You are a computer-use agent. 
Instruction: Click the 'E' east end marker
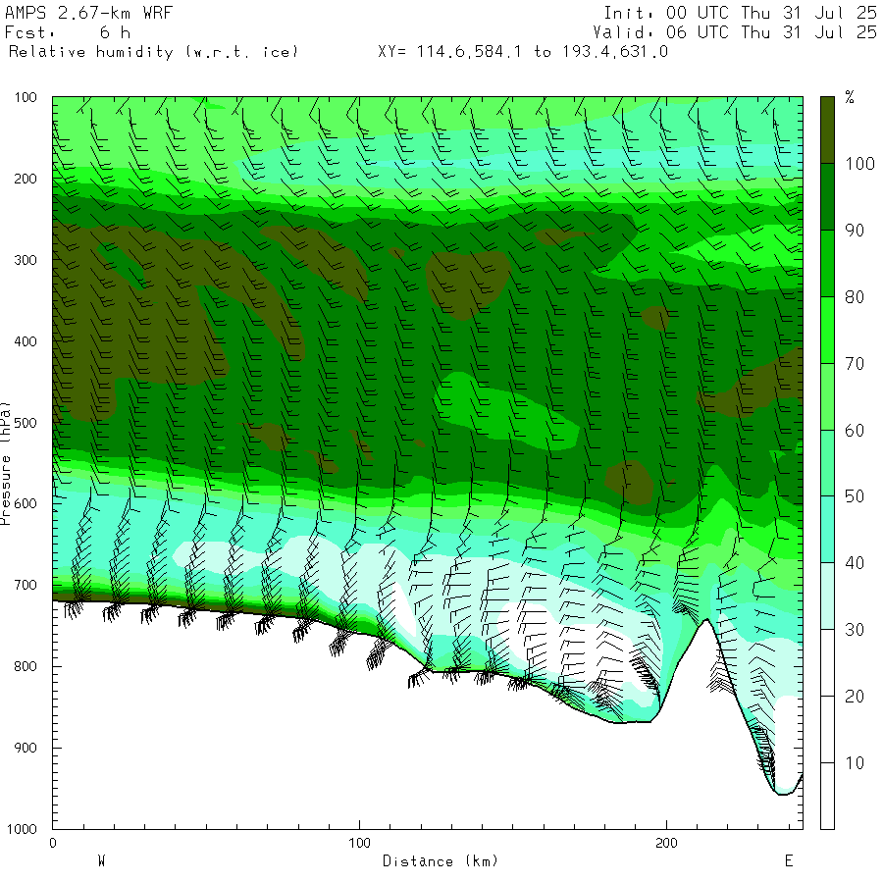pos(789,861)
